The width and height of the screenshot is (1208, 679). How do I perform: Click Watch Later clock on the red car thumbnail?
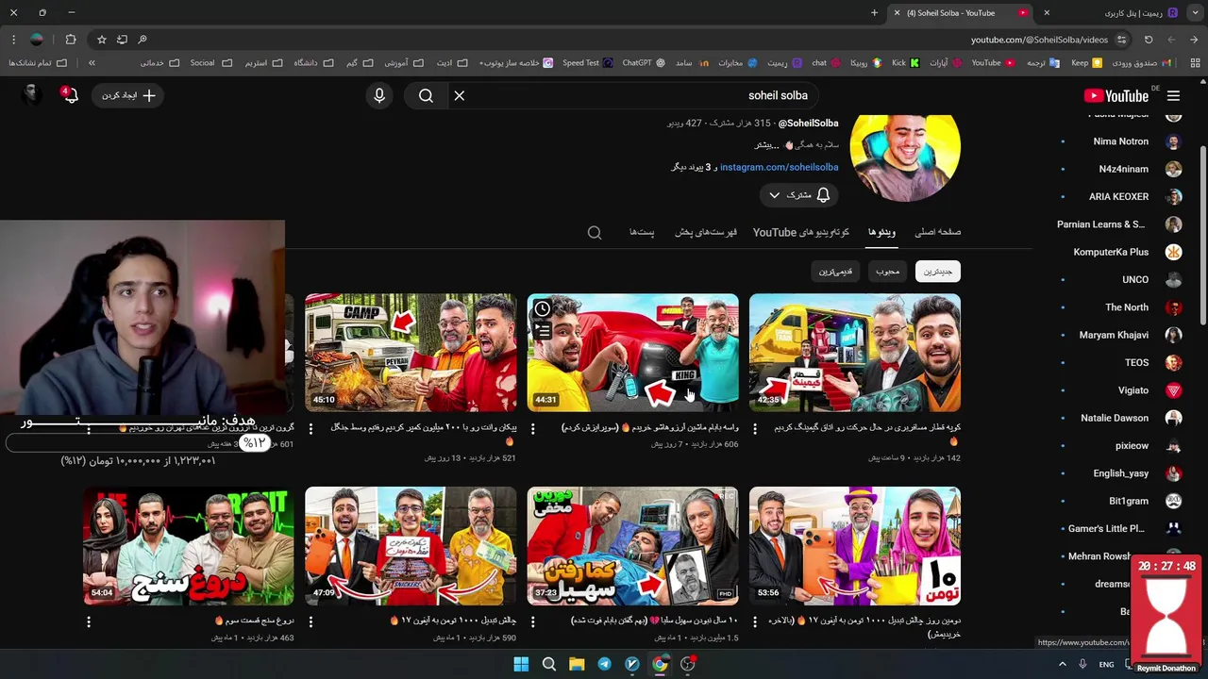(x=543, y=309)
